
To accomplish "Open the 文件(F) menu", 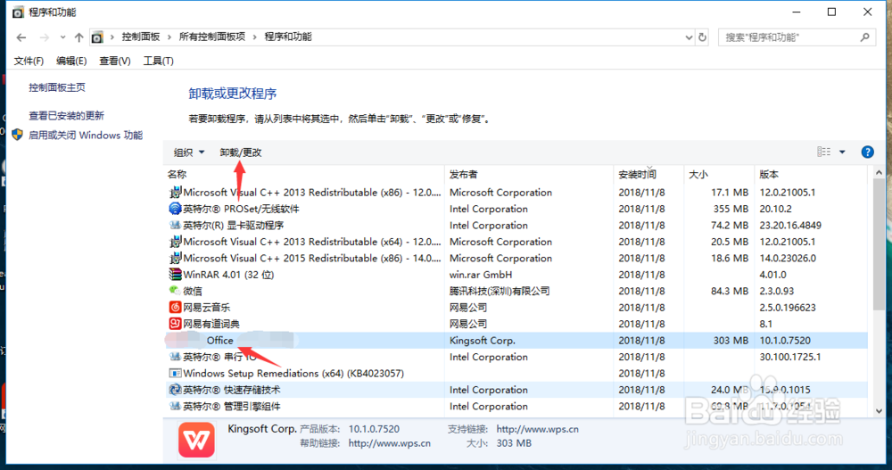I will 29,61.
